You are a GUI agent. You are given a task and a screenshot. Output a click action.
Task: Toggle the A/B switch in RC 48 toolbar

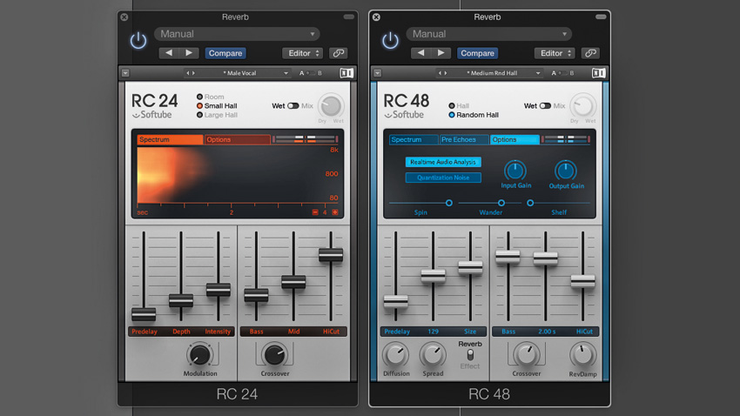(562, 73)
